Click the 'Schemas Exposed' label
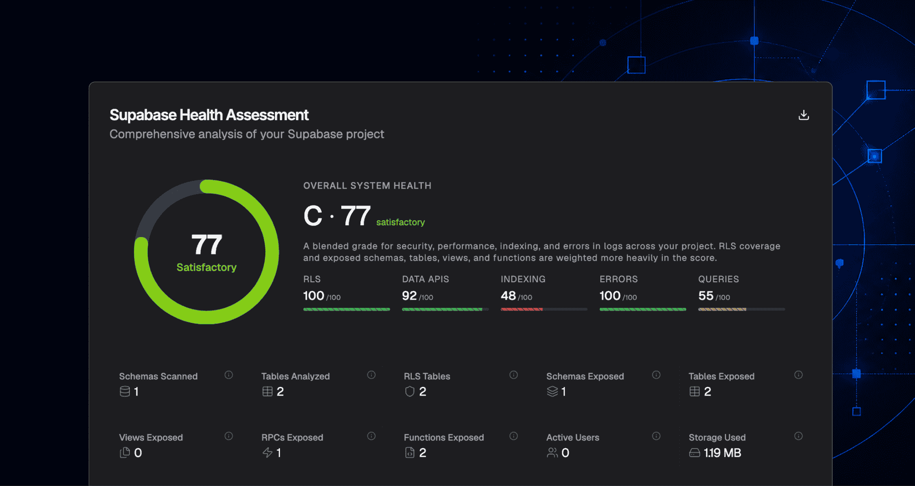This screenshot has width=915, height=486. click(585, 376)
